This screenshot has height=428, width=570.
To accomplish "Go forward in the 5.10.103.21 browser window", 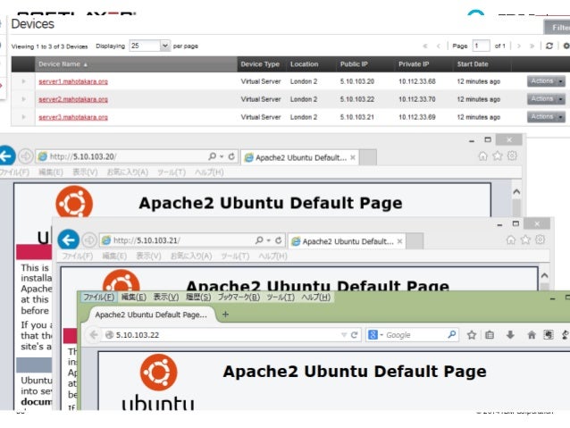I will [x=89, y=240].
